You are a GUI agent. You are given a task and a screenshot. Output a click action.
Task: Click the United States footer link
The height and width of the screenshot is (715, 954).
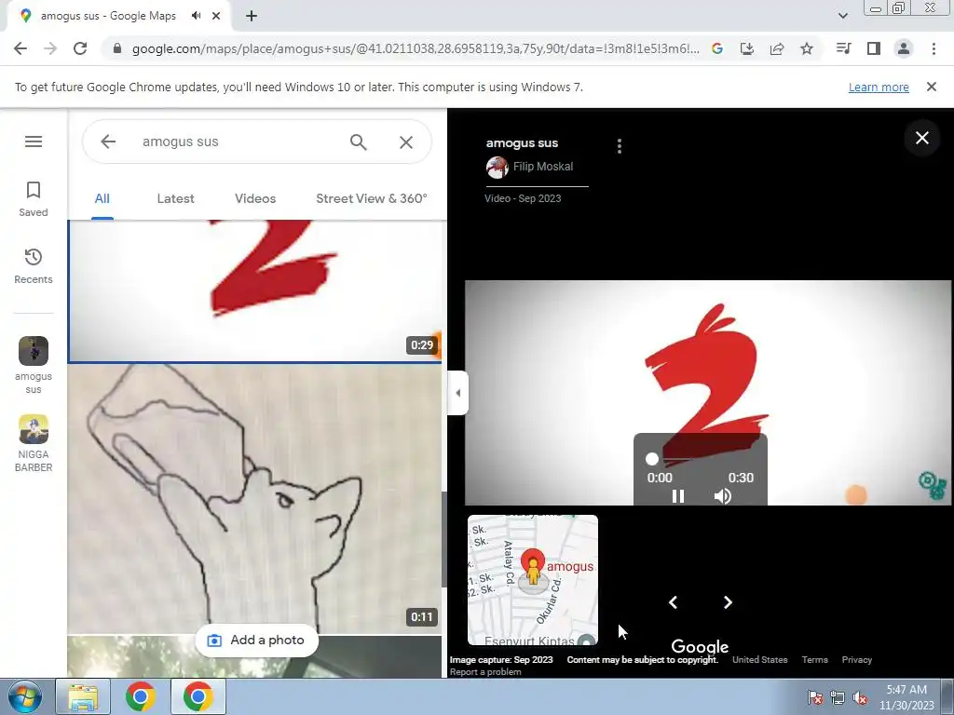point(760,660)
